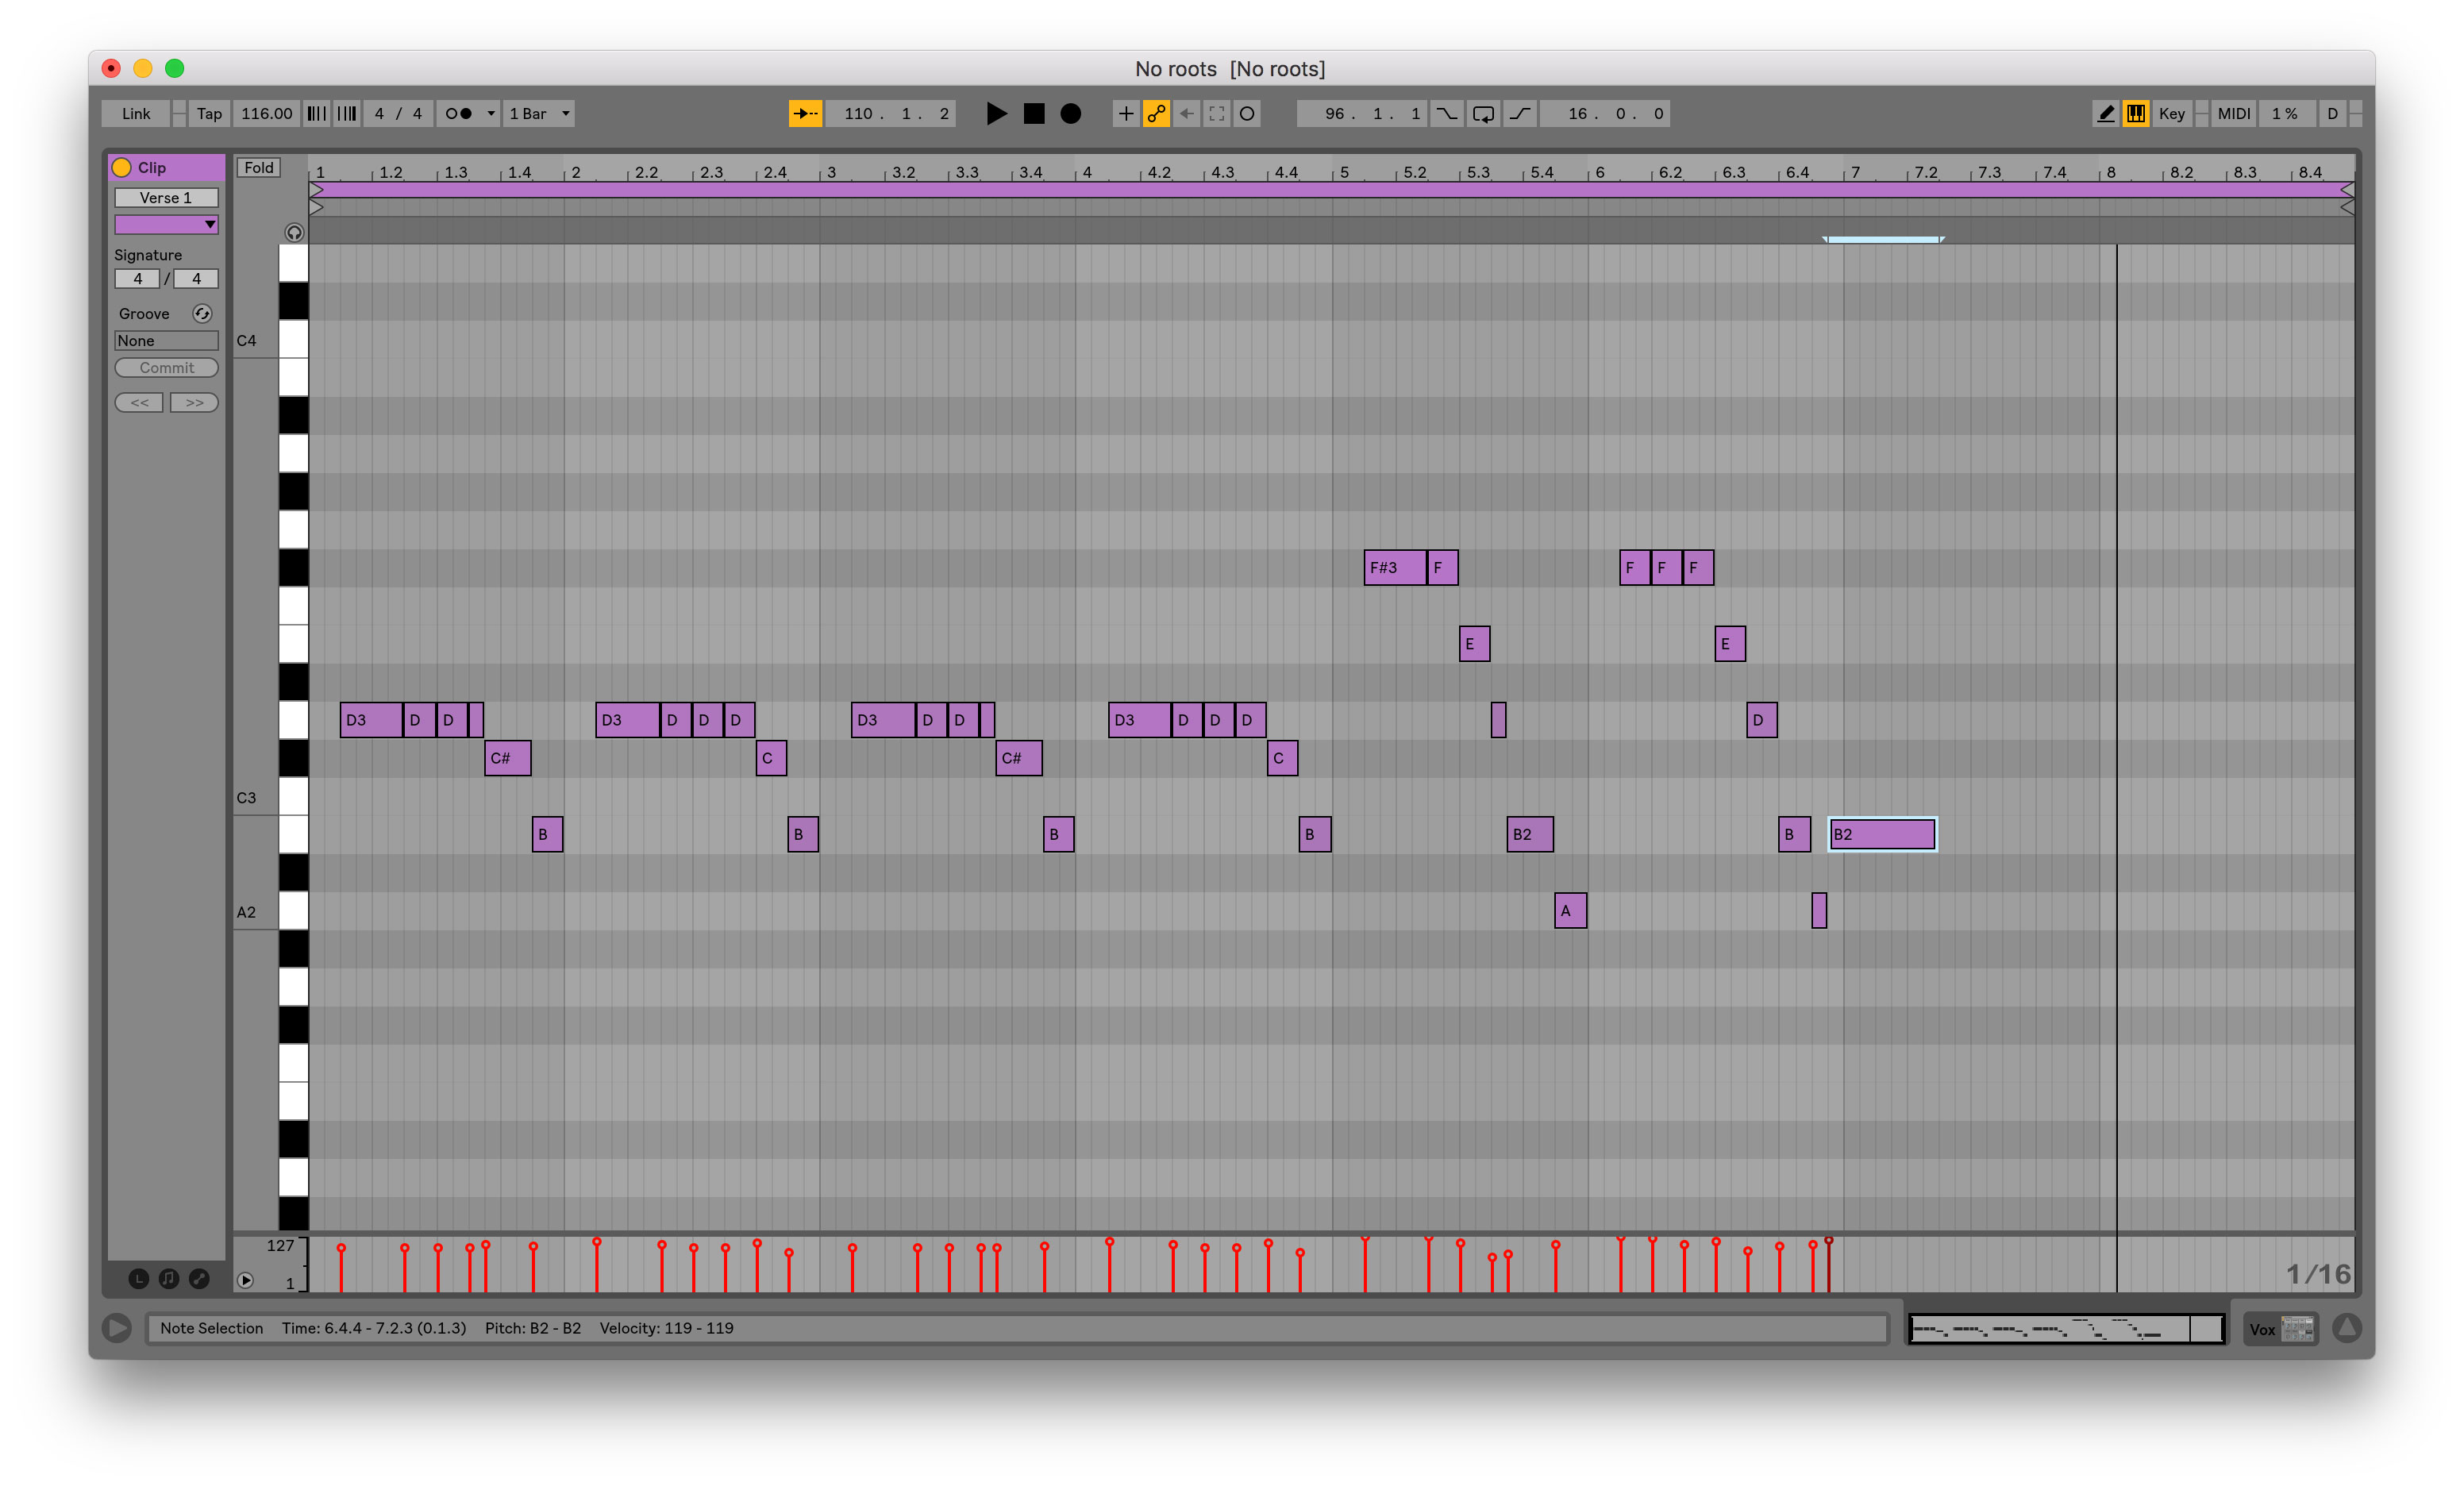This screenshot has height=1486, width=2464.
Task: Click the Verse 1 clip name field
Action: pyautogui.click(x=166, y=198)
